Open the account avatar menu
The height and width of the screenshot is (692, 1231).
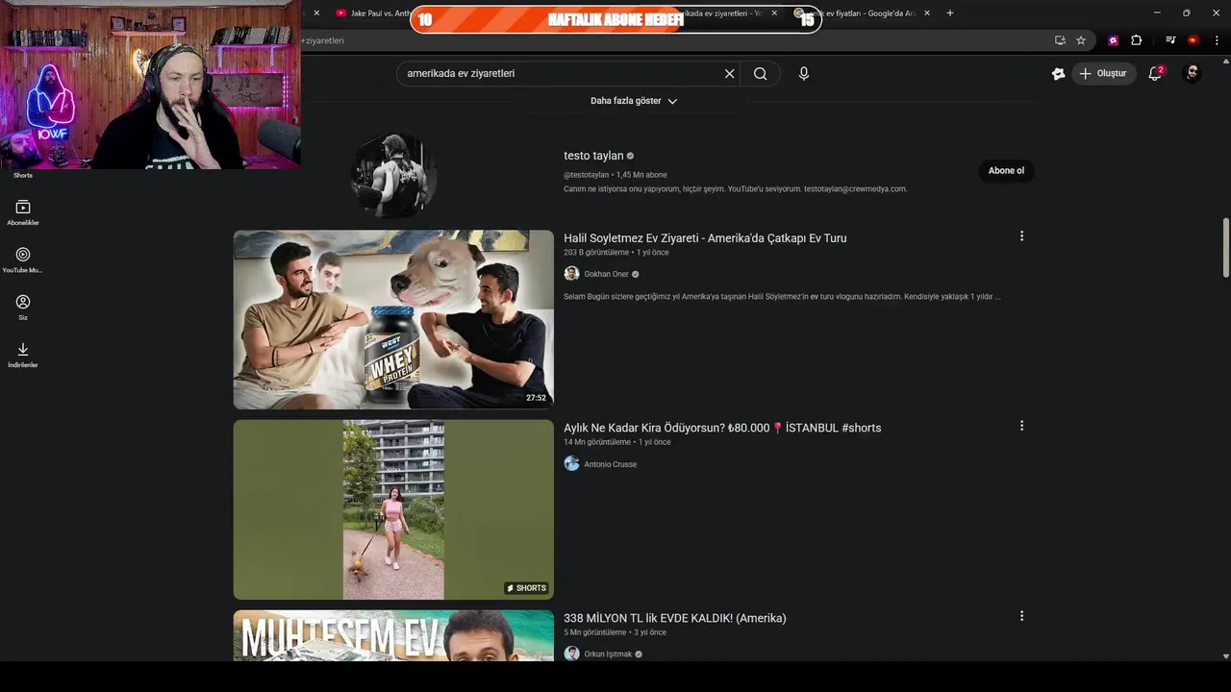(x=1192, y=73)
